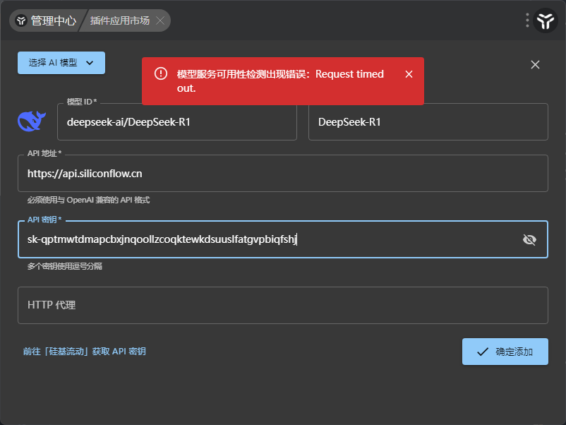The width and height of the screenshot is (566, 425).
Task: Focus the DeepSeek-R1 model name field
Action: [x=428, y=122]
